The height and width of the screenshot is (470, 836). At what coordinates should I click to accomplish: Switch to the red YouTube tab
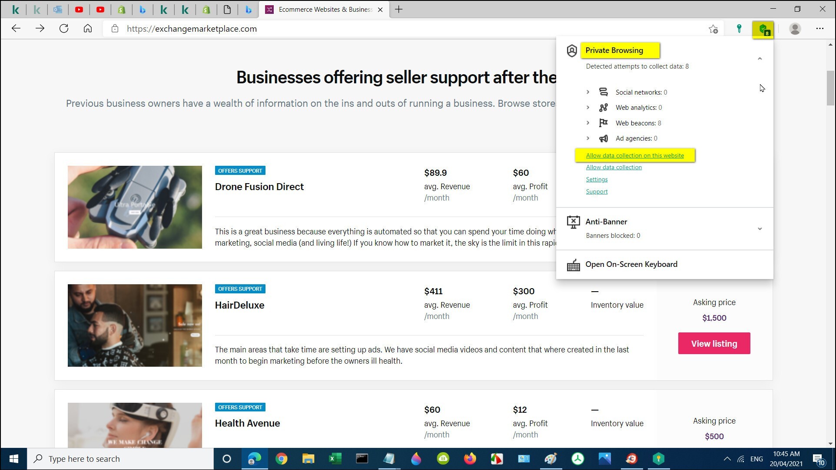pos(79,10)
